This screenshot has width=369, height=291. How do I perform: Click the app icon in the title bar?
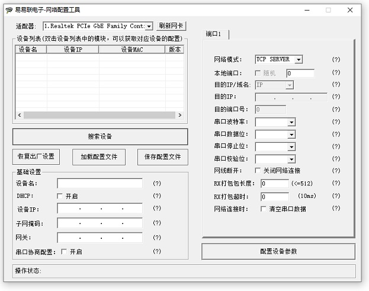point(8,10)
